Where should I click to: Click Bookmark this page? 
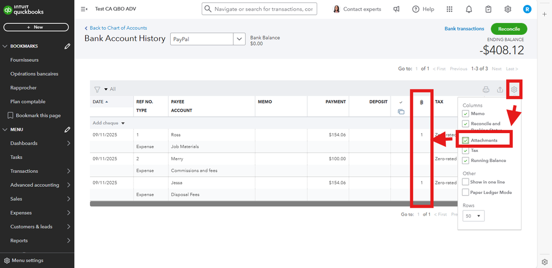click(38, 115)
